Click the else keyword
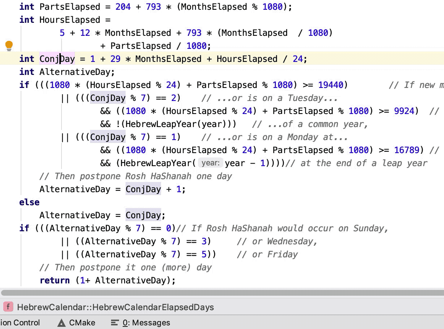The image size is (444, 329). (29, 202)
